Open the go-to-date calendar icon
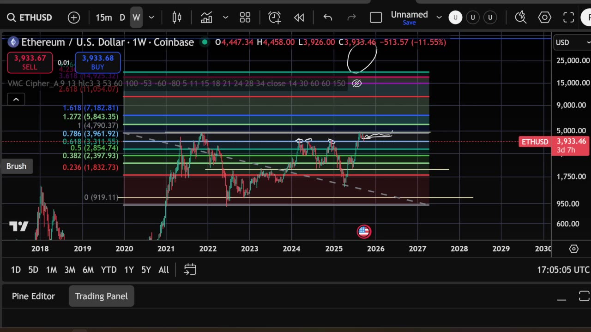Viewport: 591px width, 332px height. (190, 269)
